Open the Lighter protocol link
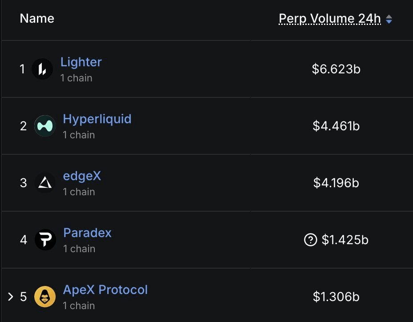Screen dimensions: 413x322 click(81, 62)
